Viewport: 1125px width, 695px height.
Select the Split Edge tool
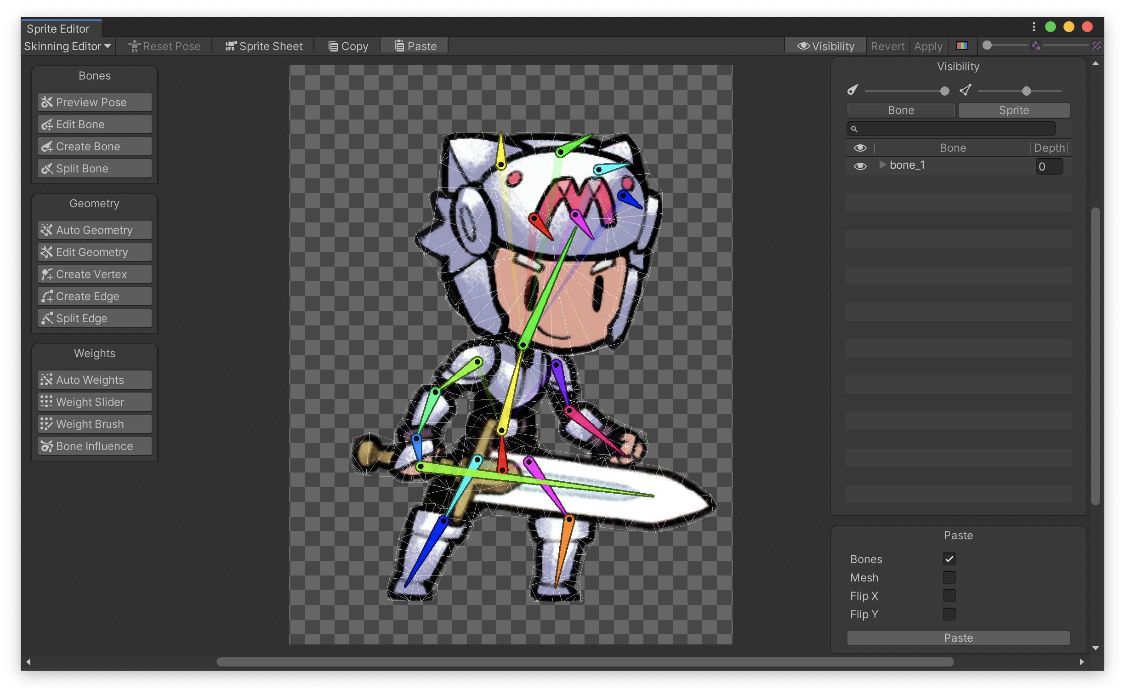94,318
